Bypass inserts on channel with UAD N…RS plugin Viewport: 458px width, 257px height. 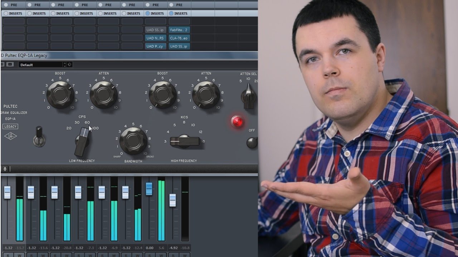pos(148,13)
